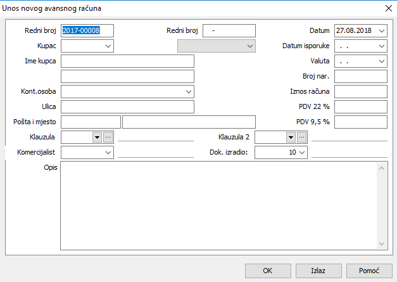Open the Klauzula dropdown arrow
This screenshot has height=282, width=397.
[97, 137]
